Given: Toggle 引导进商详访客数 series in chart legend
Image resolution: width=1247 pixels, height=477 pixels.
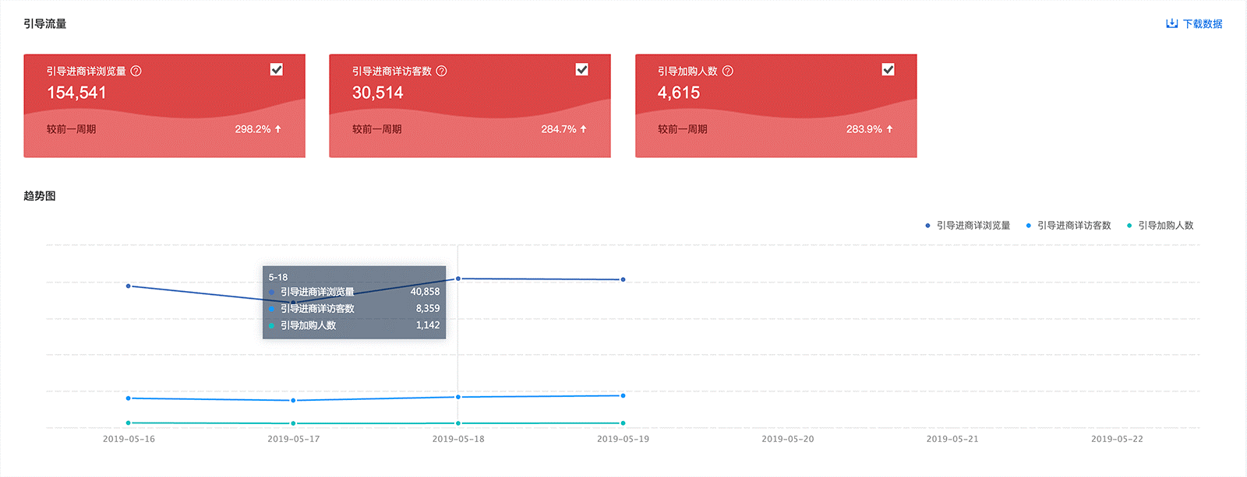Looking at the screenshot, I should pos(1068,226).
